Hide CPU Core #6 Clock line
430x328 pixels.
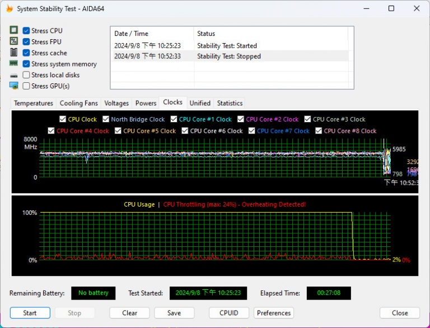(x=185, y=131)
